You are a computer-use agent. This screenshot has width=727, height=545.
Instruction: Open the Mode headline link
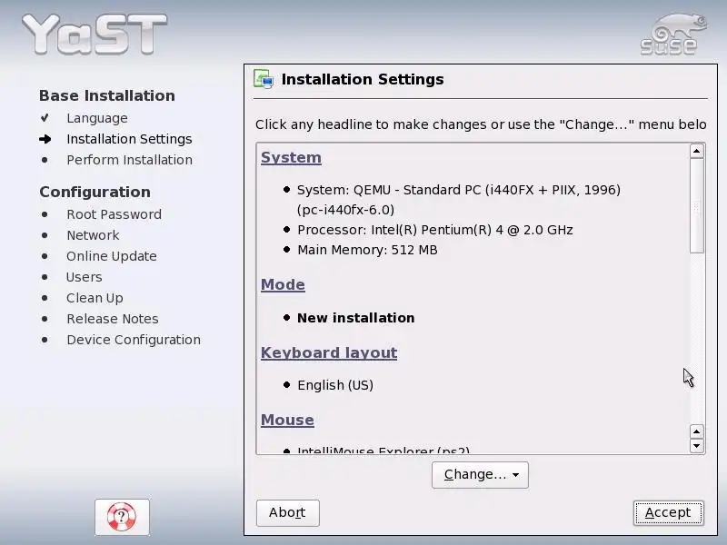(283, 284)
